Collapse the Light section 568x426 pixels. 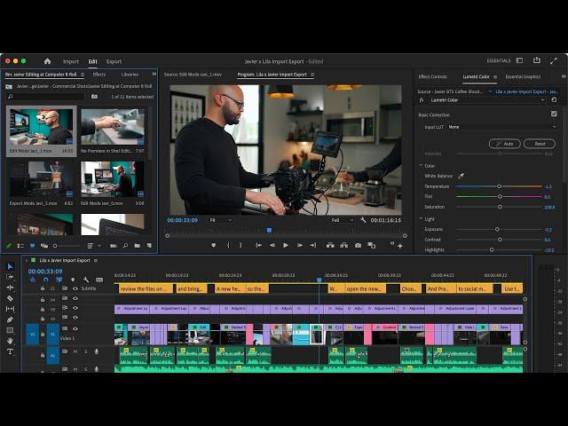point(421,219)
